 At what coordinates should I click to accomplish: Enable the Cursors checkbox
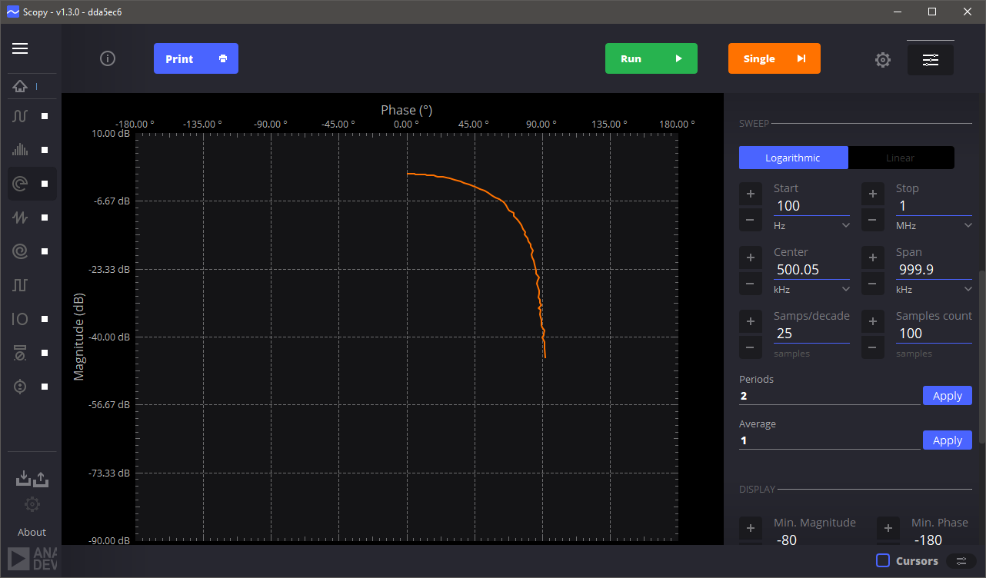[881, 561]
